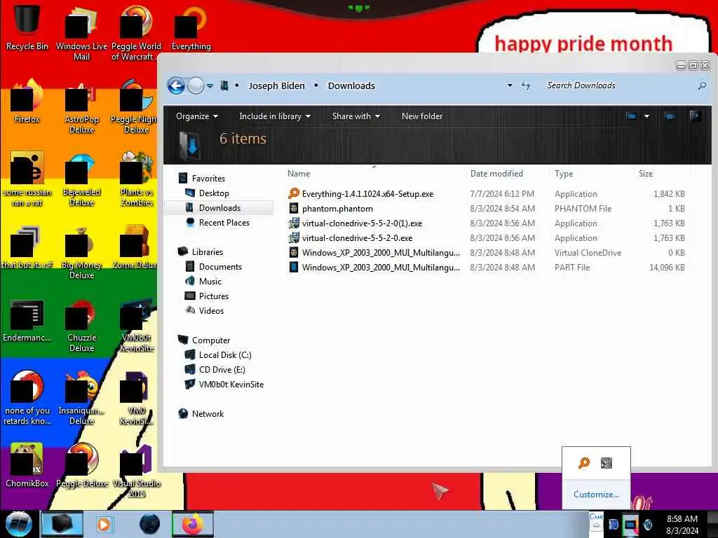The image size is (718, 538).
Task: Toggle the preview pane icon
Action: tap(670, 116)
